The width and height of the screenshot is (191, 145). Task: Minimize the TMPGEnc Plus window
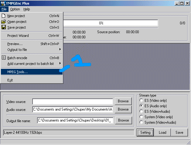(177, 3)
